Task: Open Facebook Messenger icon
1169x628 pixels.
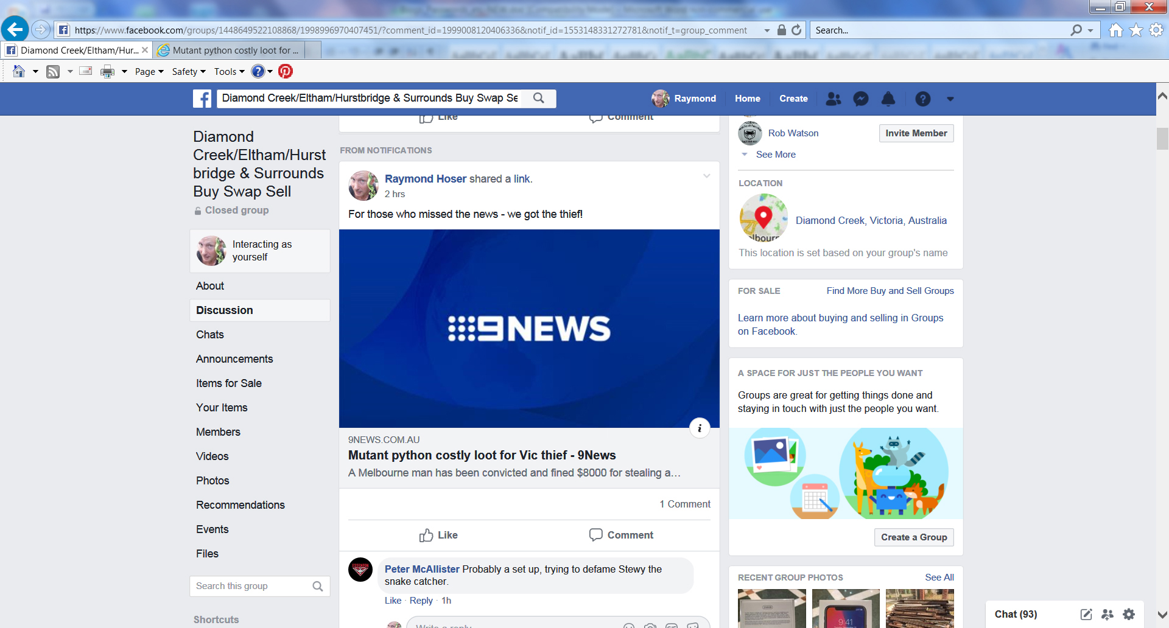Action: (x=861, y=99)
